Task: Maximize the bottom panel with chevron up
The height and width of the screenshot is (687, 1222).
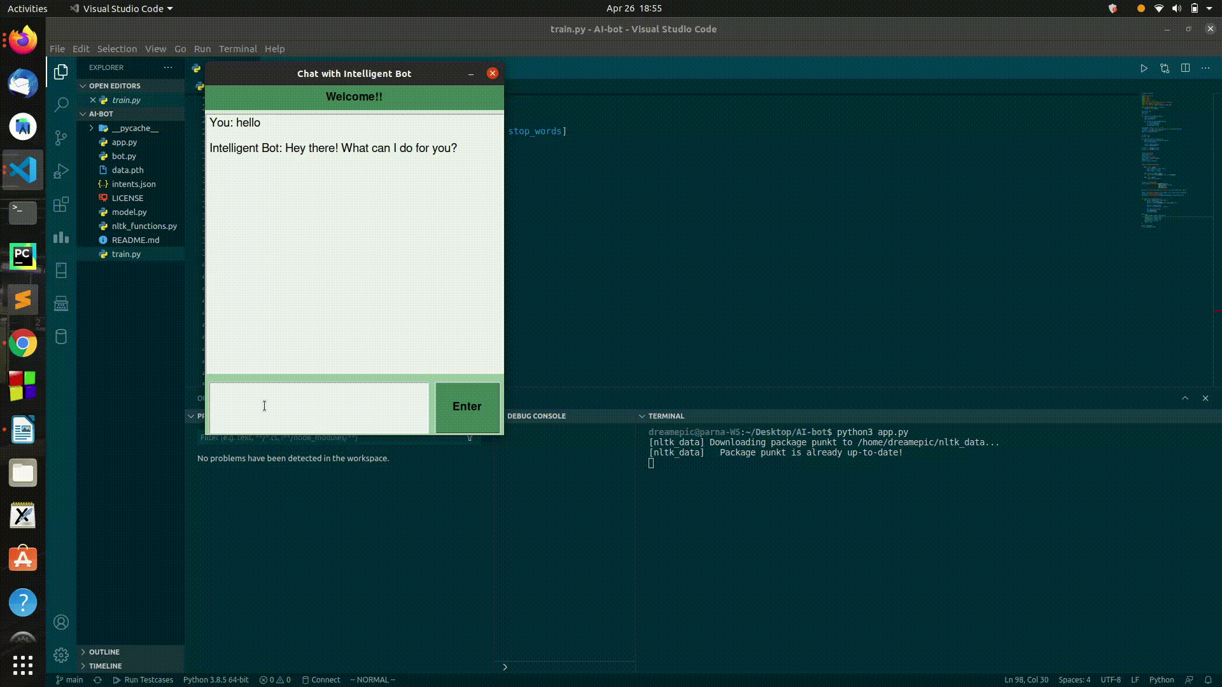Action: pyautogui.click(x=1185, y=398)
